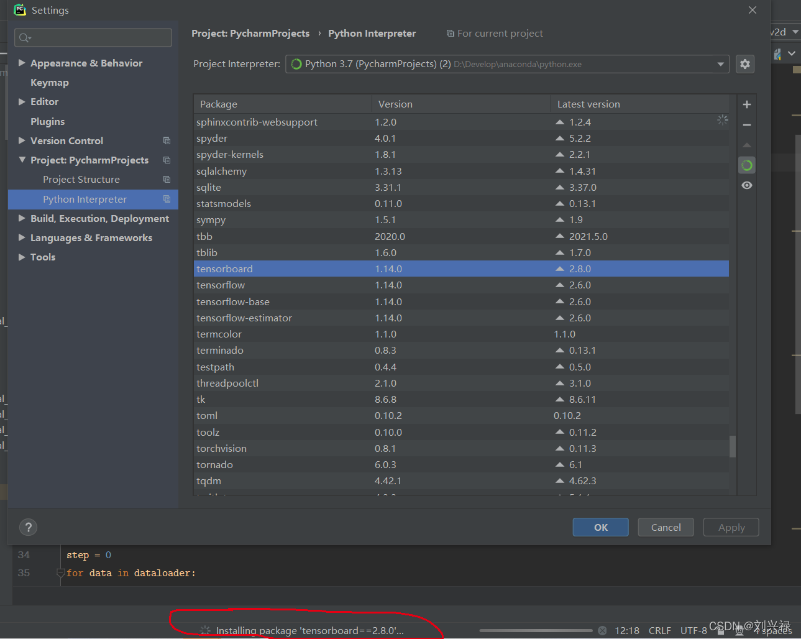
Task: Select the tensorflow-estimator package row
Action: click(461, 318)
